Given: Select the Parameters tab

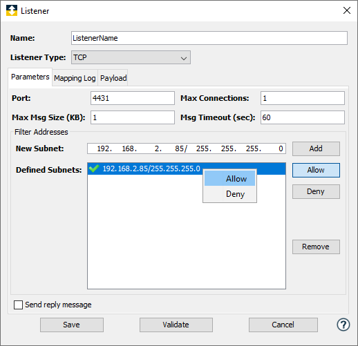Looking at the screenshot, I should click(30, 77).
